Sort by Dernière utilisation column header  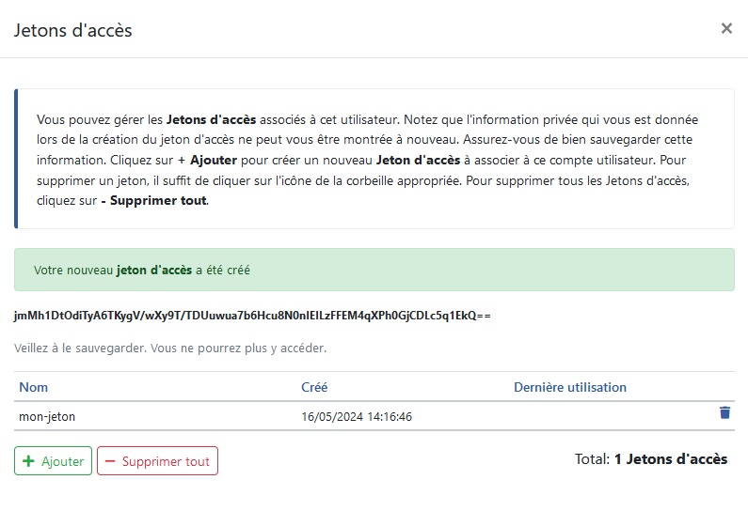click(x=570, y=387)
